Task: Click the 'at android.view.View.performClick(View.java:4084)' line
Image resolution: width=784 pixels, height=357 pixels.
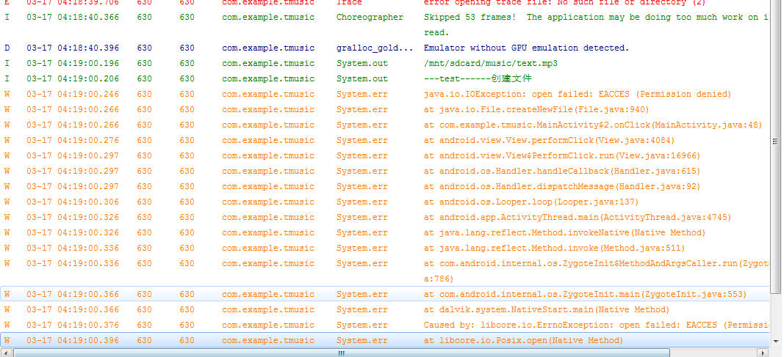Action: [550, 141]
